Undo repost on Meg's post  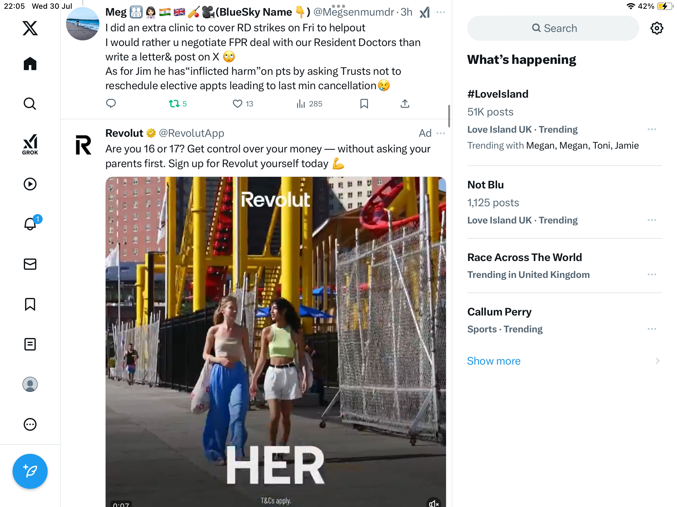174,104
